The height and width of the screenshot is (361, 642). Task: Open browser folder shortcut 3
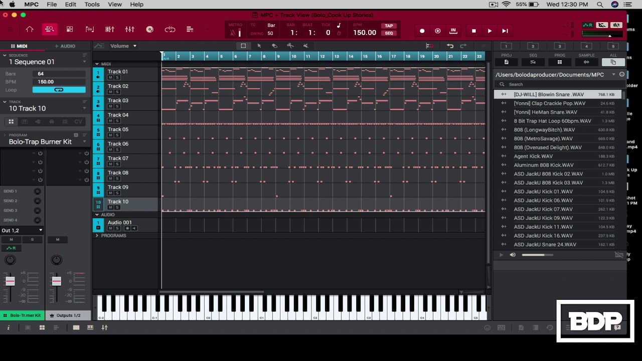coord(559,46)
